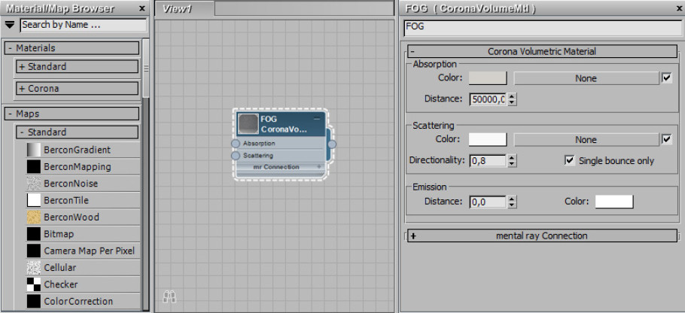This screenshot has height=313, width=685.
Task: Expand the Standard materials group
Action: [77, 67]
